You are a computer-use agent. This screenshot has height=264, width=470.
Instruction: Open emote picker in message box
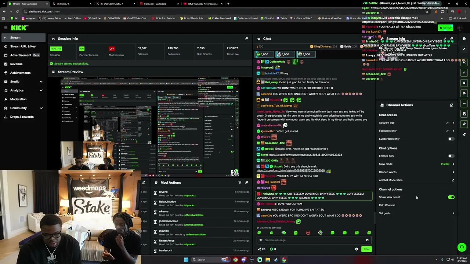[x=367, y=240]
